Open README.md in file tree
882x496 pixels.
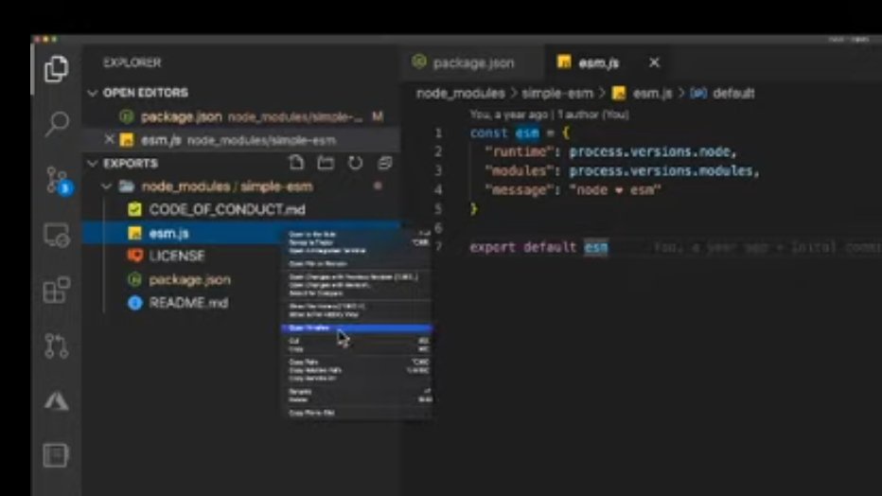pos(187,303)
